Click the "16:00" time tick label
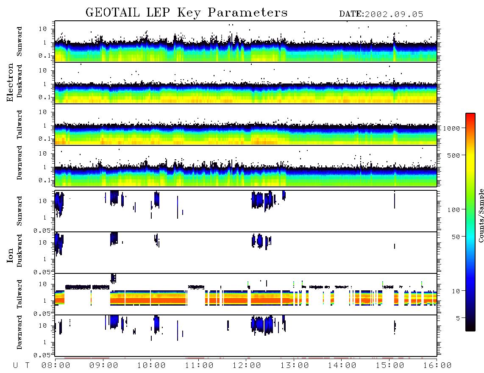484x373 pixels. click(437, 366)
